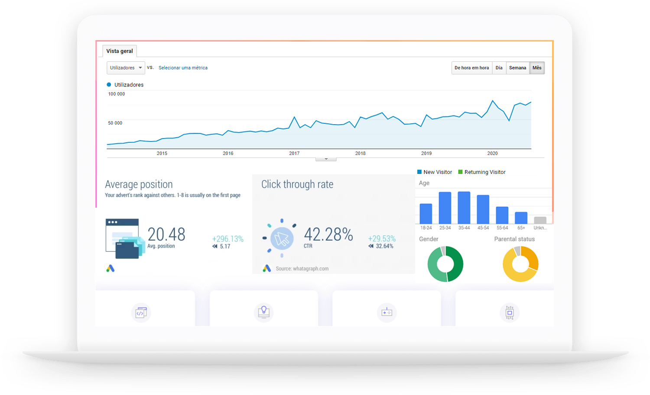
Task: Switch chart granularity to Semana
Action: coord(517,68)
